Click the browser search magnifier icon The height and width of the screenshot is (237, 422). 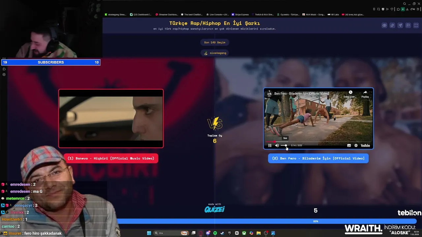[x=405, y=4]
